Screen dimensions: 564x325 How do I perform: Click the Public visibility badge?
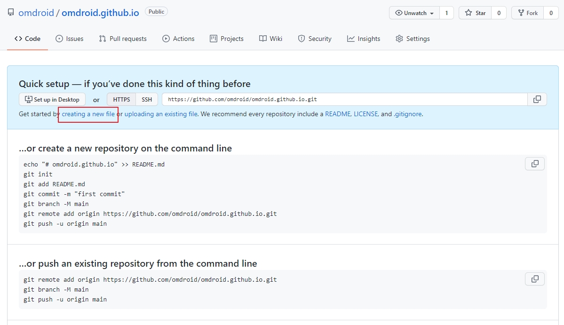point(157,11)
